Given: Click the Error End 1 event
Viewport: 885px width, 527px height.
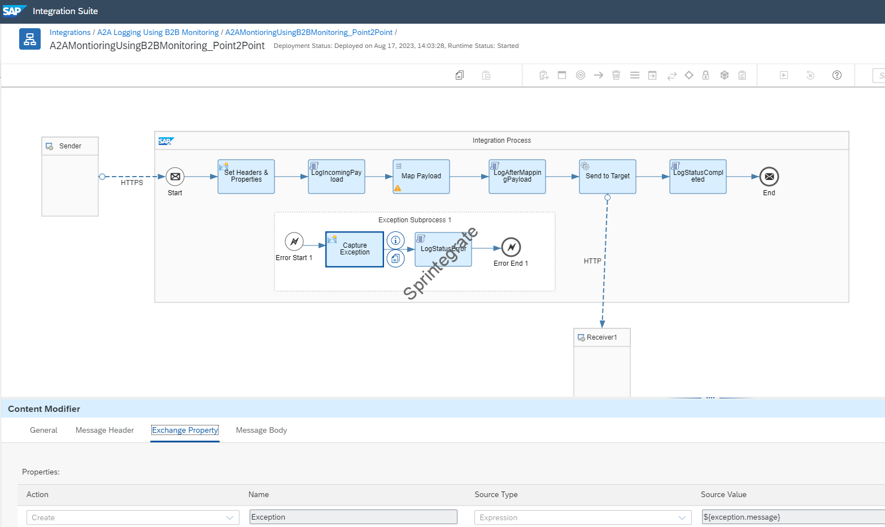Looking at the screenshot, I should pos(511,247).
